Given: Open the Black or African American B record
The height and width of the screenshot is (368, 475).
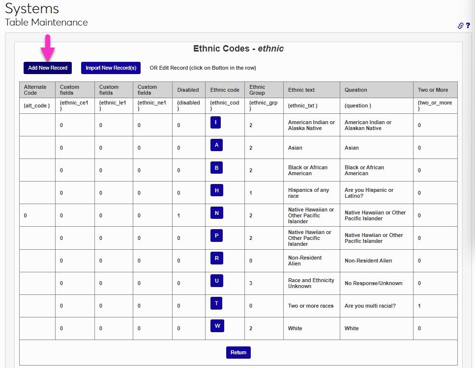Looking at the screenshot, I should click(216, 167).
